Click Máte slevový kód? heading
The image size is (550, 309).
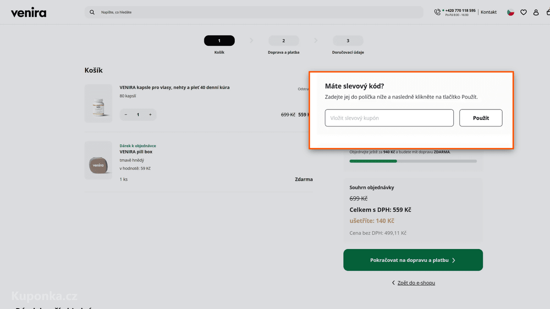click(x=354, y=86)
